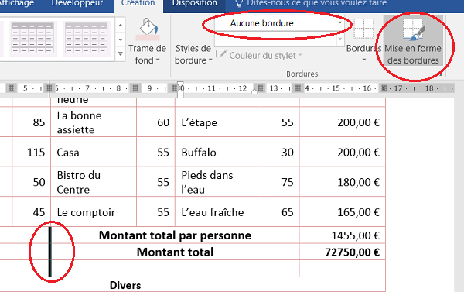Screen dimensions: 464x292
Task: Open the Bordures dropdown arrow
Action: click(x=364, y=60)
